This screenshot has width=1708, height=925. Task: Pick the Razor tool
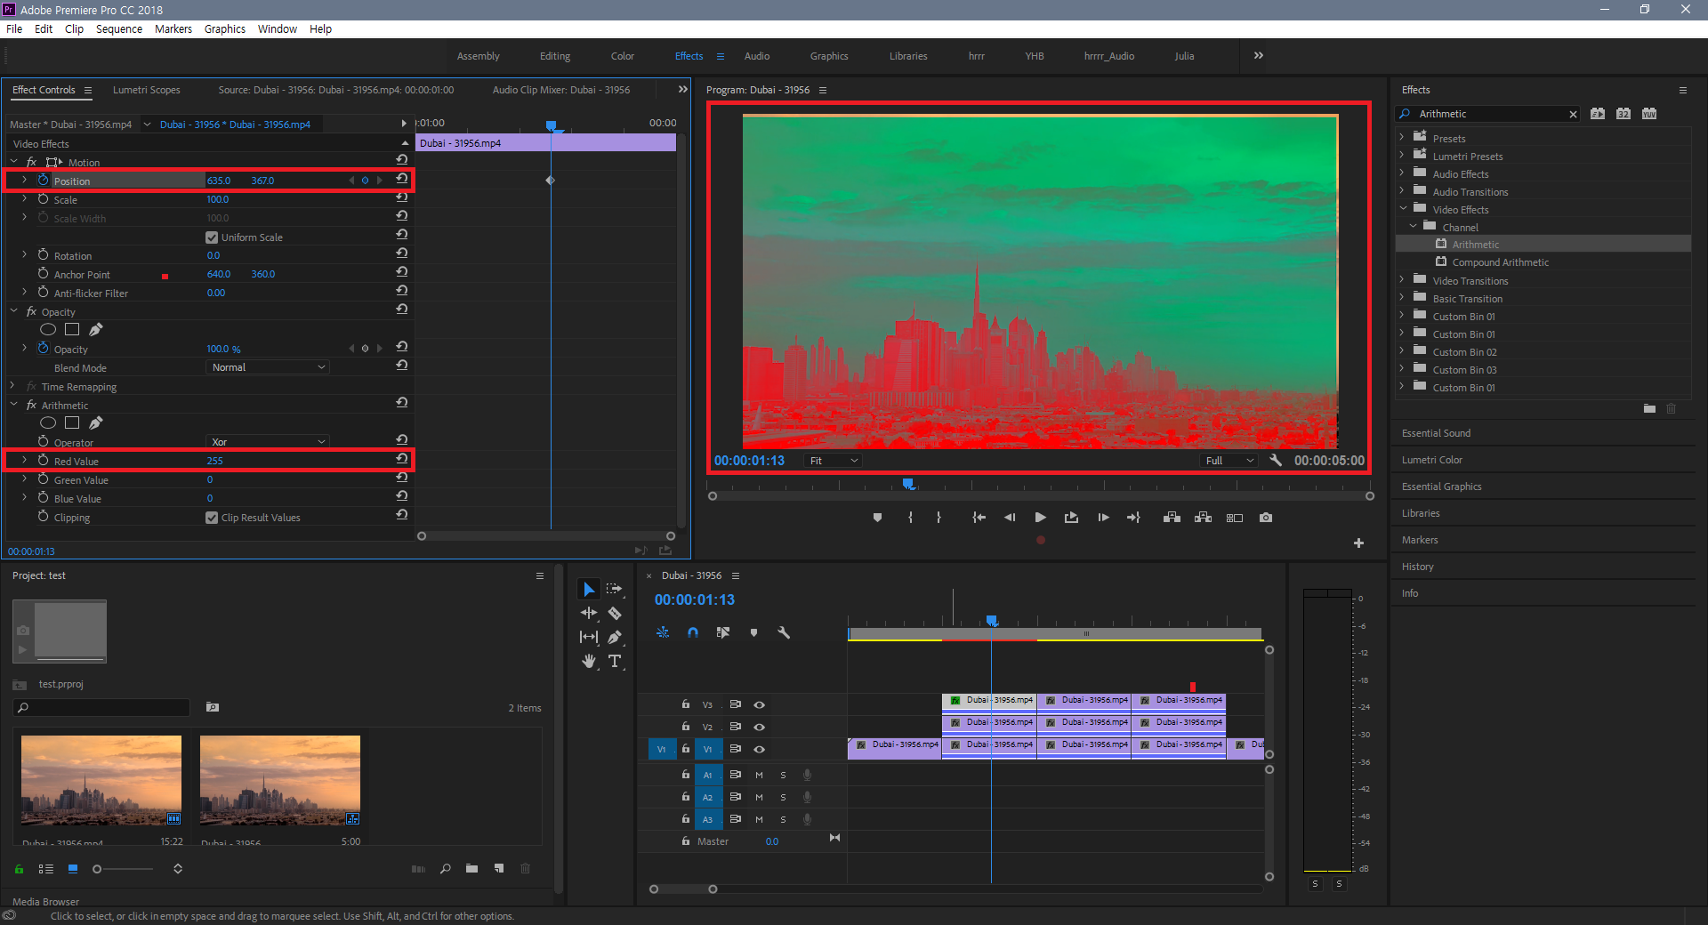click(614, 613)
